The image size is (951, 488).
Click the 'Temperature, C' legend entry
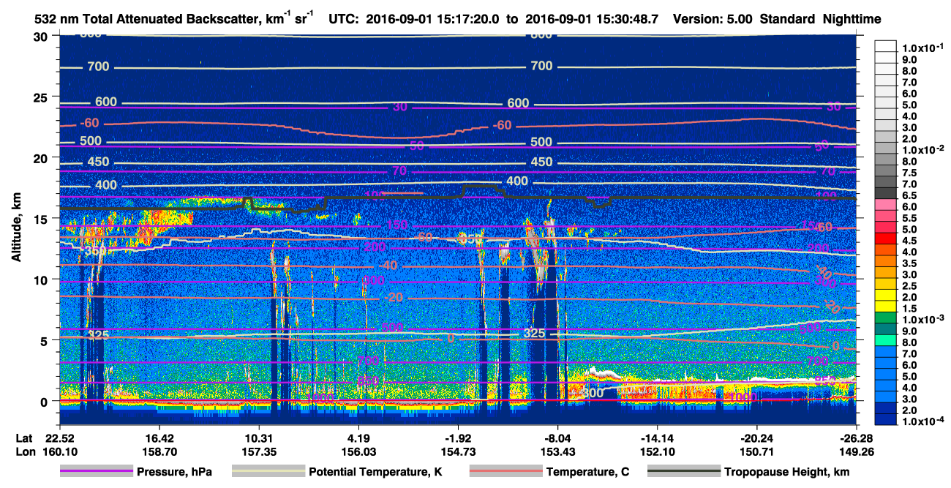[x=587, y=473]
